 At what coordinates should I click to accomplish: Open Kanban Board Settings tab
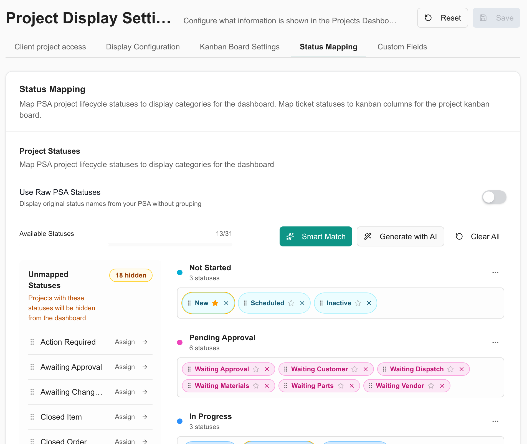(240, 47)
